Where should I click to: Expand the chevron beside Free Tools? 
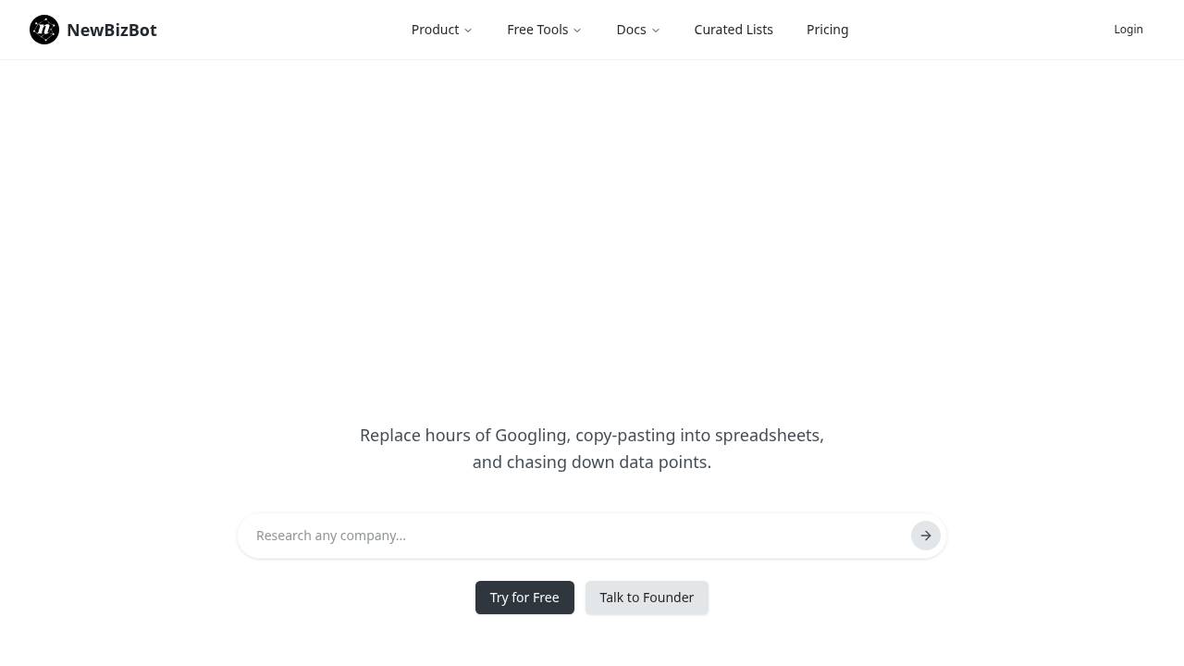(577, 30)
